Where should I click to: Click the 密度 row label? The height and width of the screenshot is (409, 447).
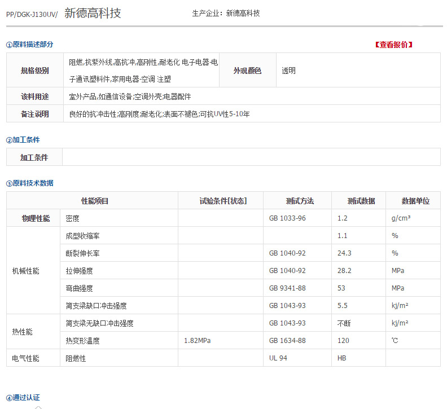[x=72, y=219]
